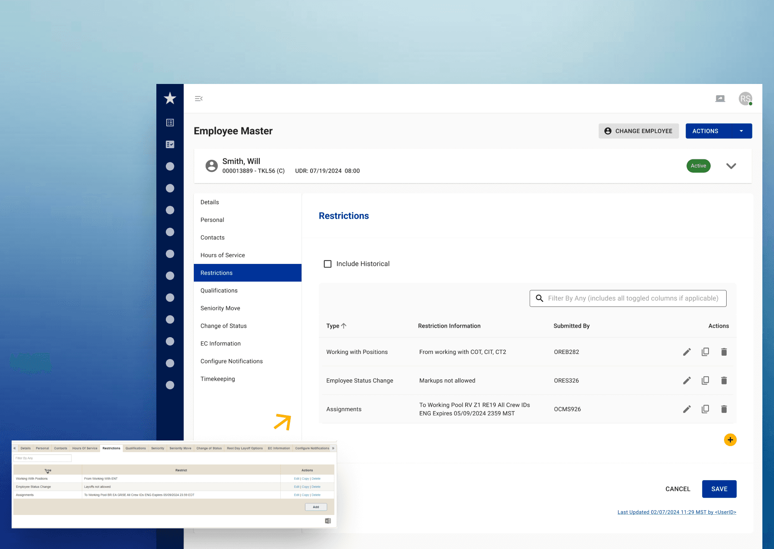Delete the Employee Status Change restriction
Screen dimensions: 774x549
pos(724,381)
